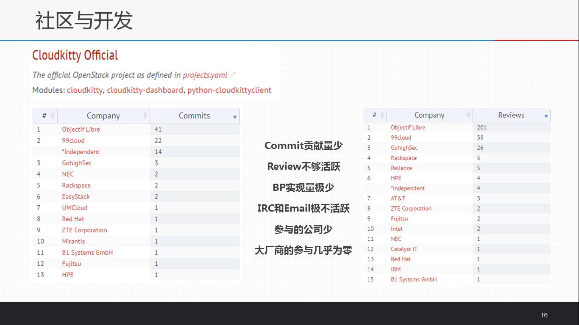Click the 41 commits value
The image size is (579, 325).
click(x=158, y=129)
